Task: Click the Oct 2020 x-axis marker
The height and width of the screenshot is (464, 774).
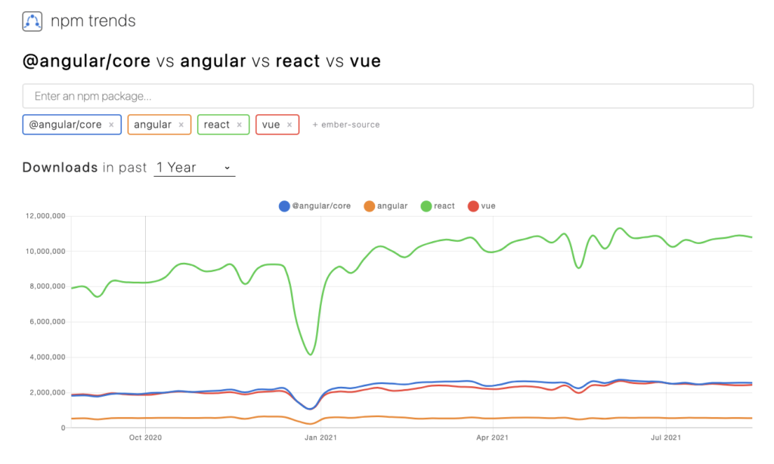Action: 146,438
